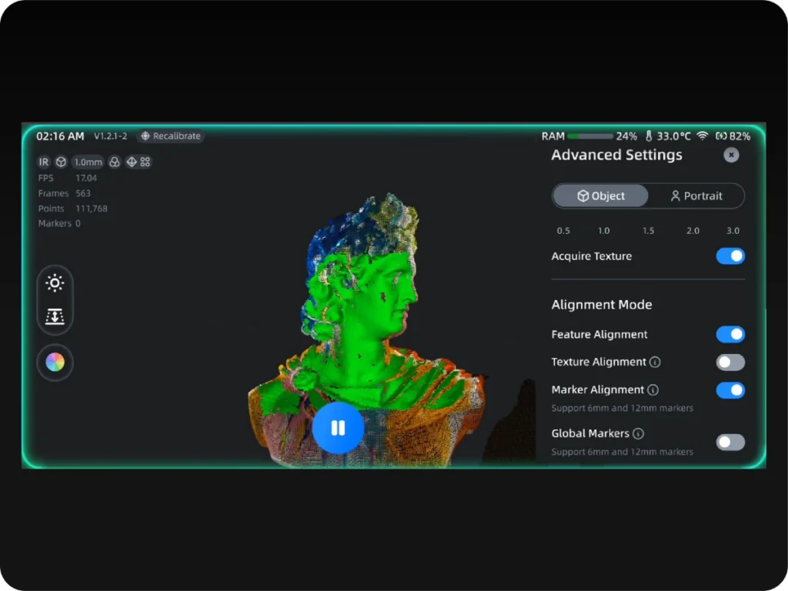788x591 pixels.
Task: Set point distance to 2.0
Action: 693,231
